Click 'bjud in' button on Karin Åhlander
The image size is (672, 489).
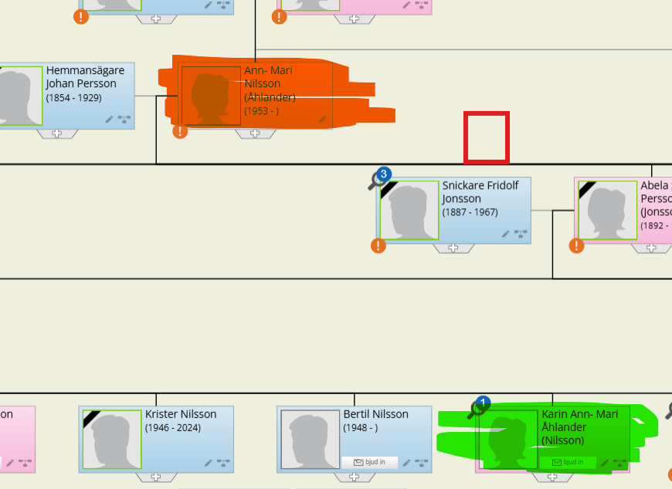pos(568,462)
